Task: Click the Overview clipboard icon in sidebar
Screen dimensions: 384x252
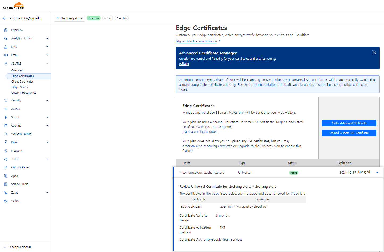Action: click(x=6, y=30)
